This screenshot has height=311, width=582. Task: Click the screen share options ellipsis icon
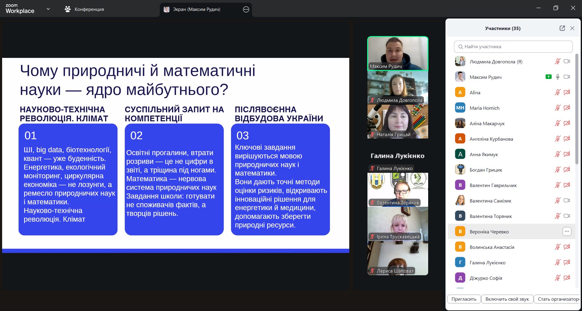(246, 9)
